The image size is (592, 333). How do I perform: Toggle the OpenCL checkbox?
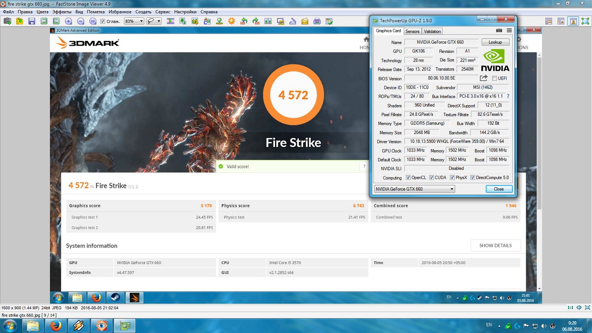(408, 178)
